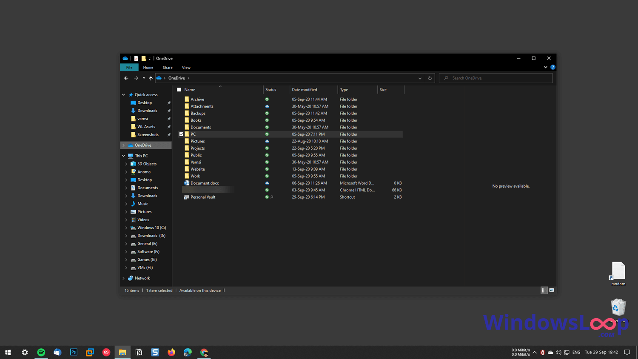
Task: Collapse the This PC tree node
Action: (x=123, y=155)
